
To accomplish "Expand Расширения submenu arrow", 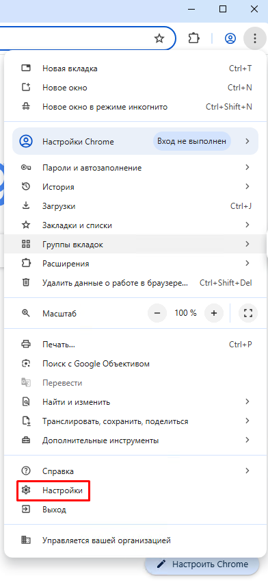I will pos(247,264).
